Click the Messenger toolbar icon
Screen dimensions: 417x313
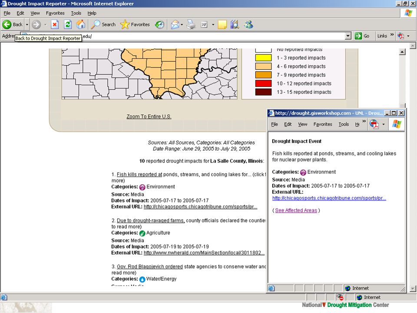pos(249,24)
